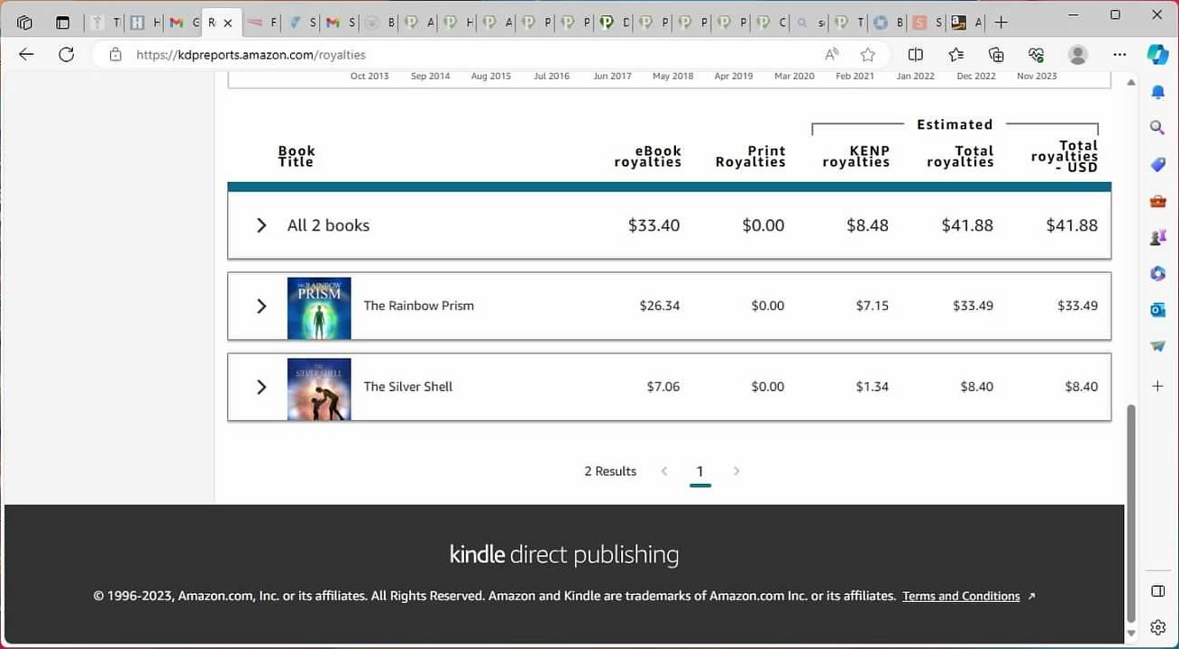This screenshot has width=1179, height=649.
Task: Go back to the previous page
Action: click(26, 55)
